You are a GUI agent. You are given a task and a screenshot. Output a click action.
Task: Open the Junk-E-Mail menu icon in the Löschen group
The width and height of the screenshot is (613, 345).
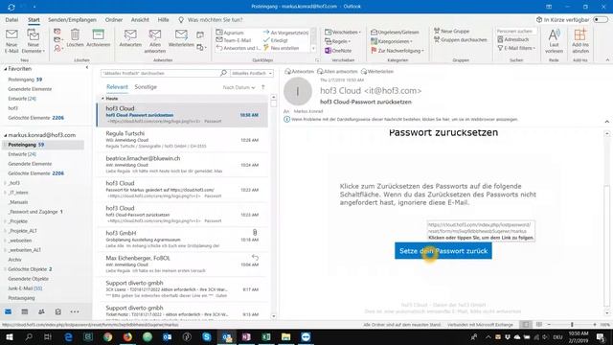pos(57,49)
